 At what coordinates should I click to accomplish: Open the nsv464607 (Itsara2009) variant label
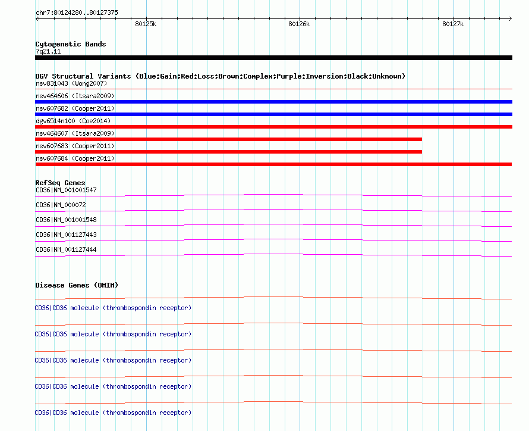point(75,133)
